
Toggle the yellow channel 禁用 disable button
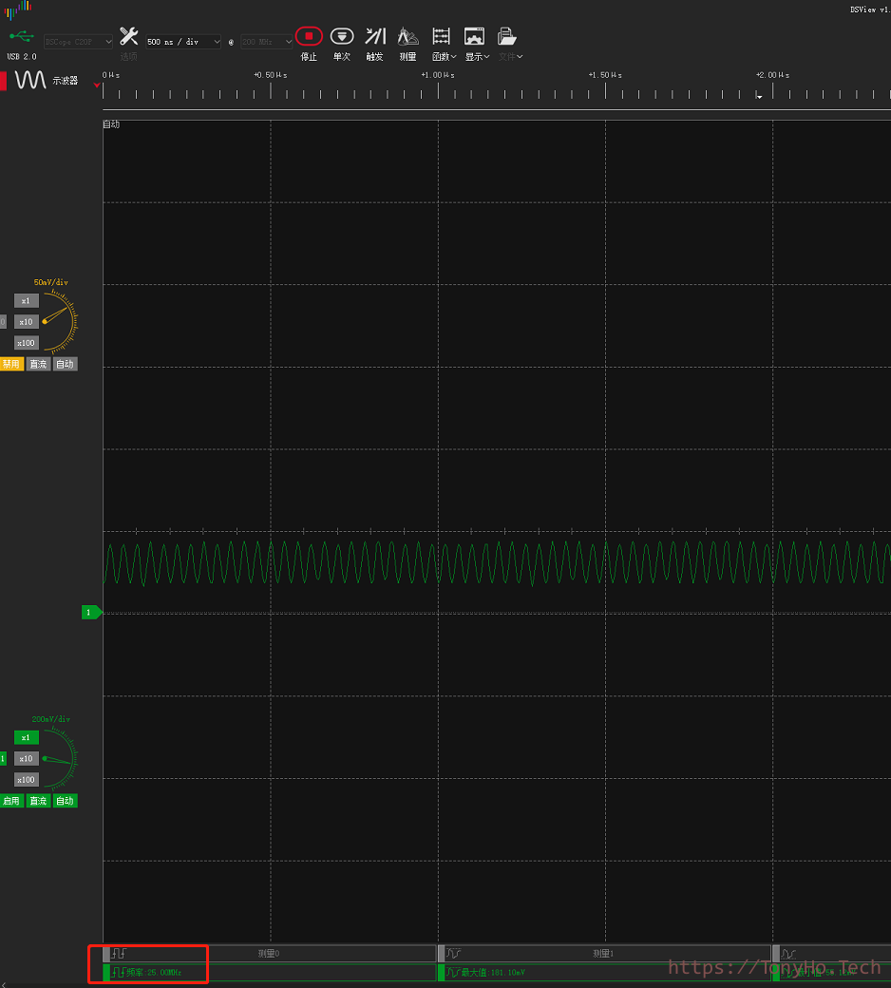(x=11, y=364)
